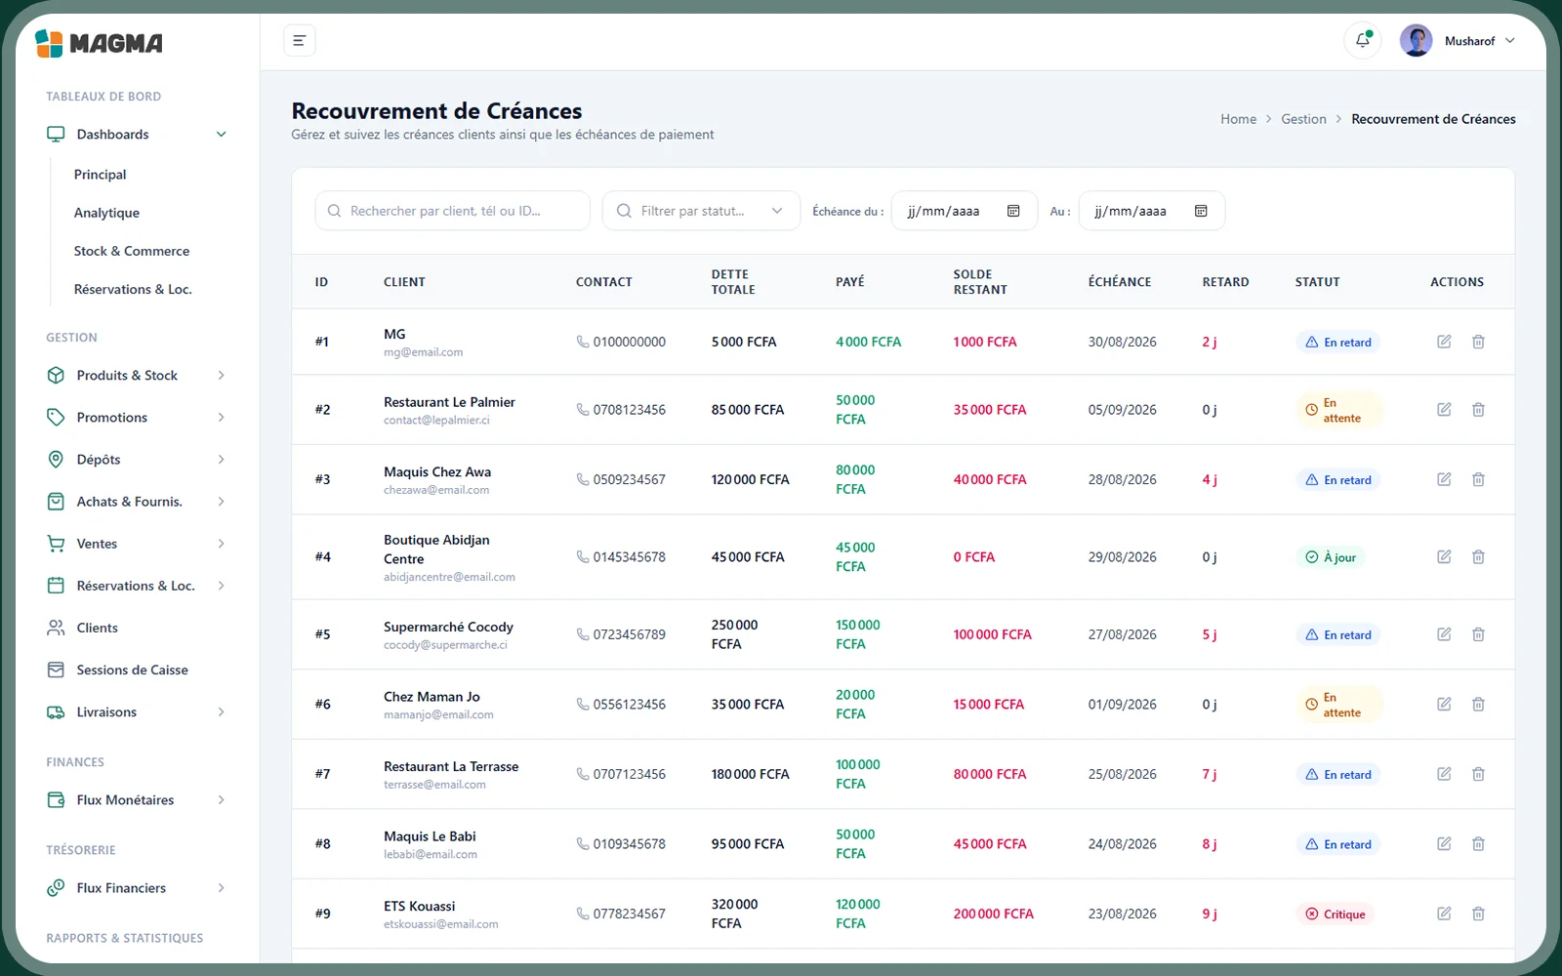
Task: Open calendar picker for Échéance du date
Action: [x=1013, y=211]
